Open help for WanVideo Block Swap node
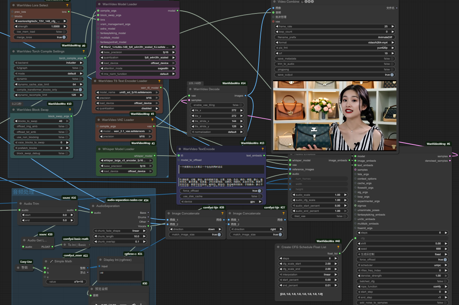The width and height of the screenshot is (459, 305). (x=70, y=110)
